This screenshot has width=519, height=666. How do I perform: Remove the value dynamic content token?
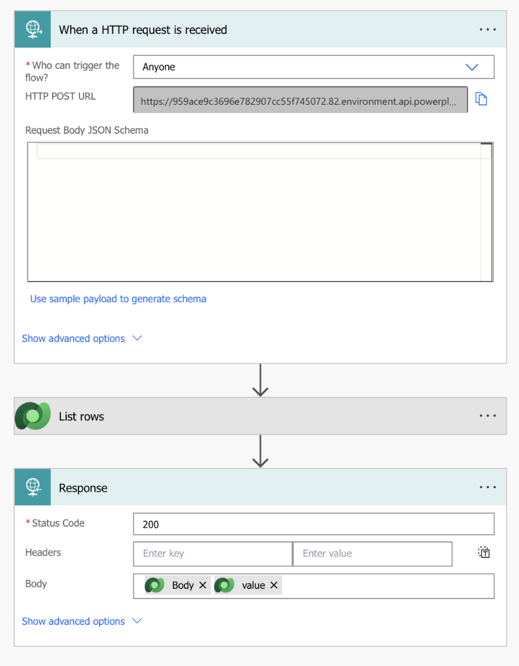[x=274, y=585]
